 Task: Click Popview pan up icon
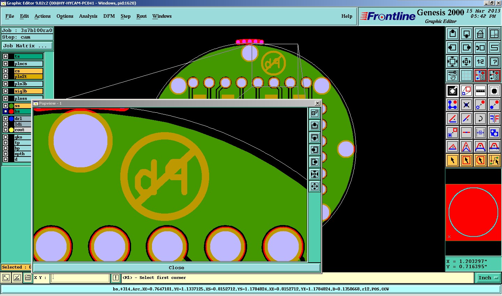click(x=314, y=125)
